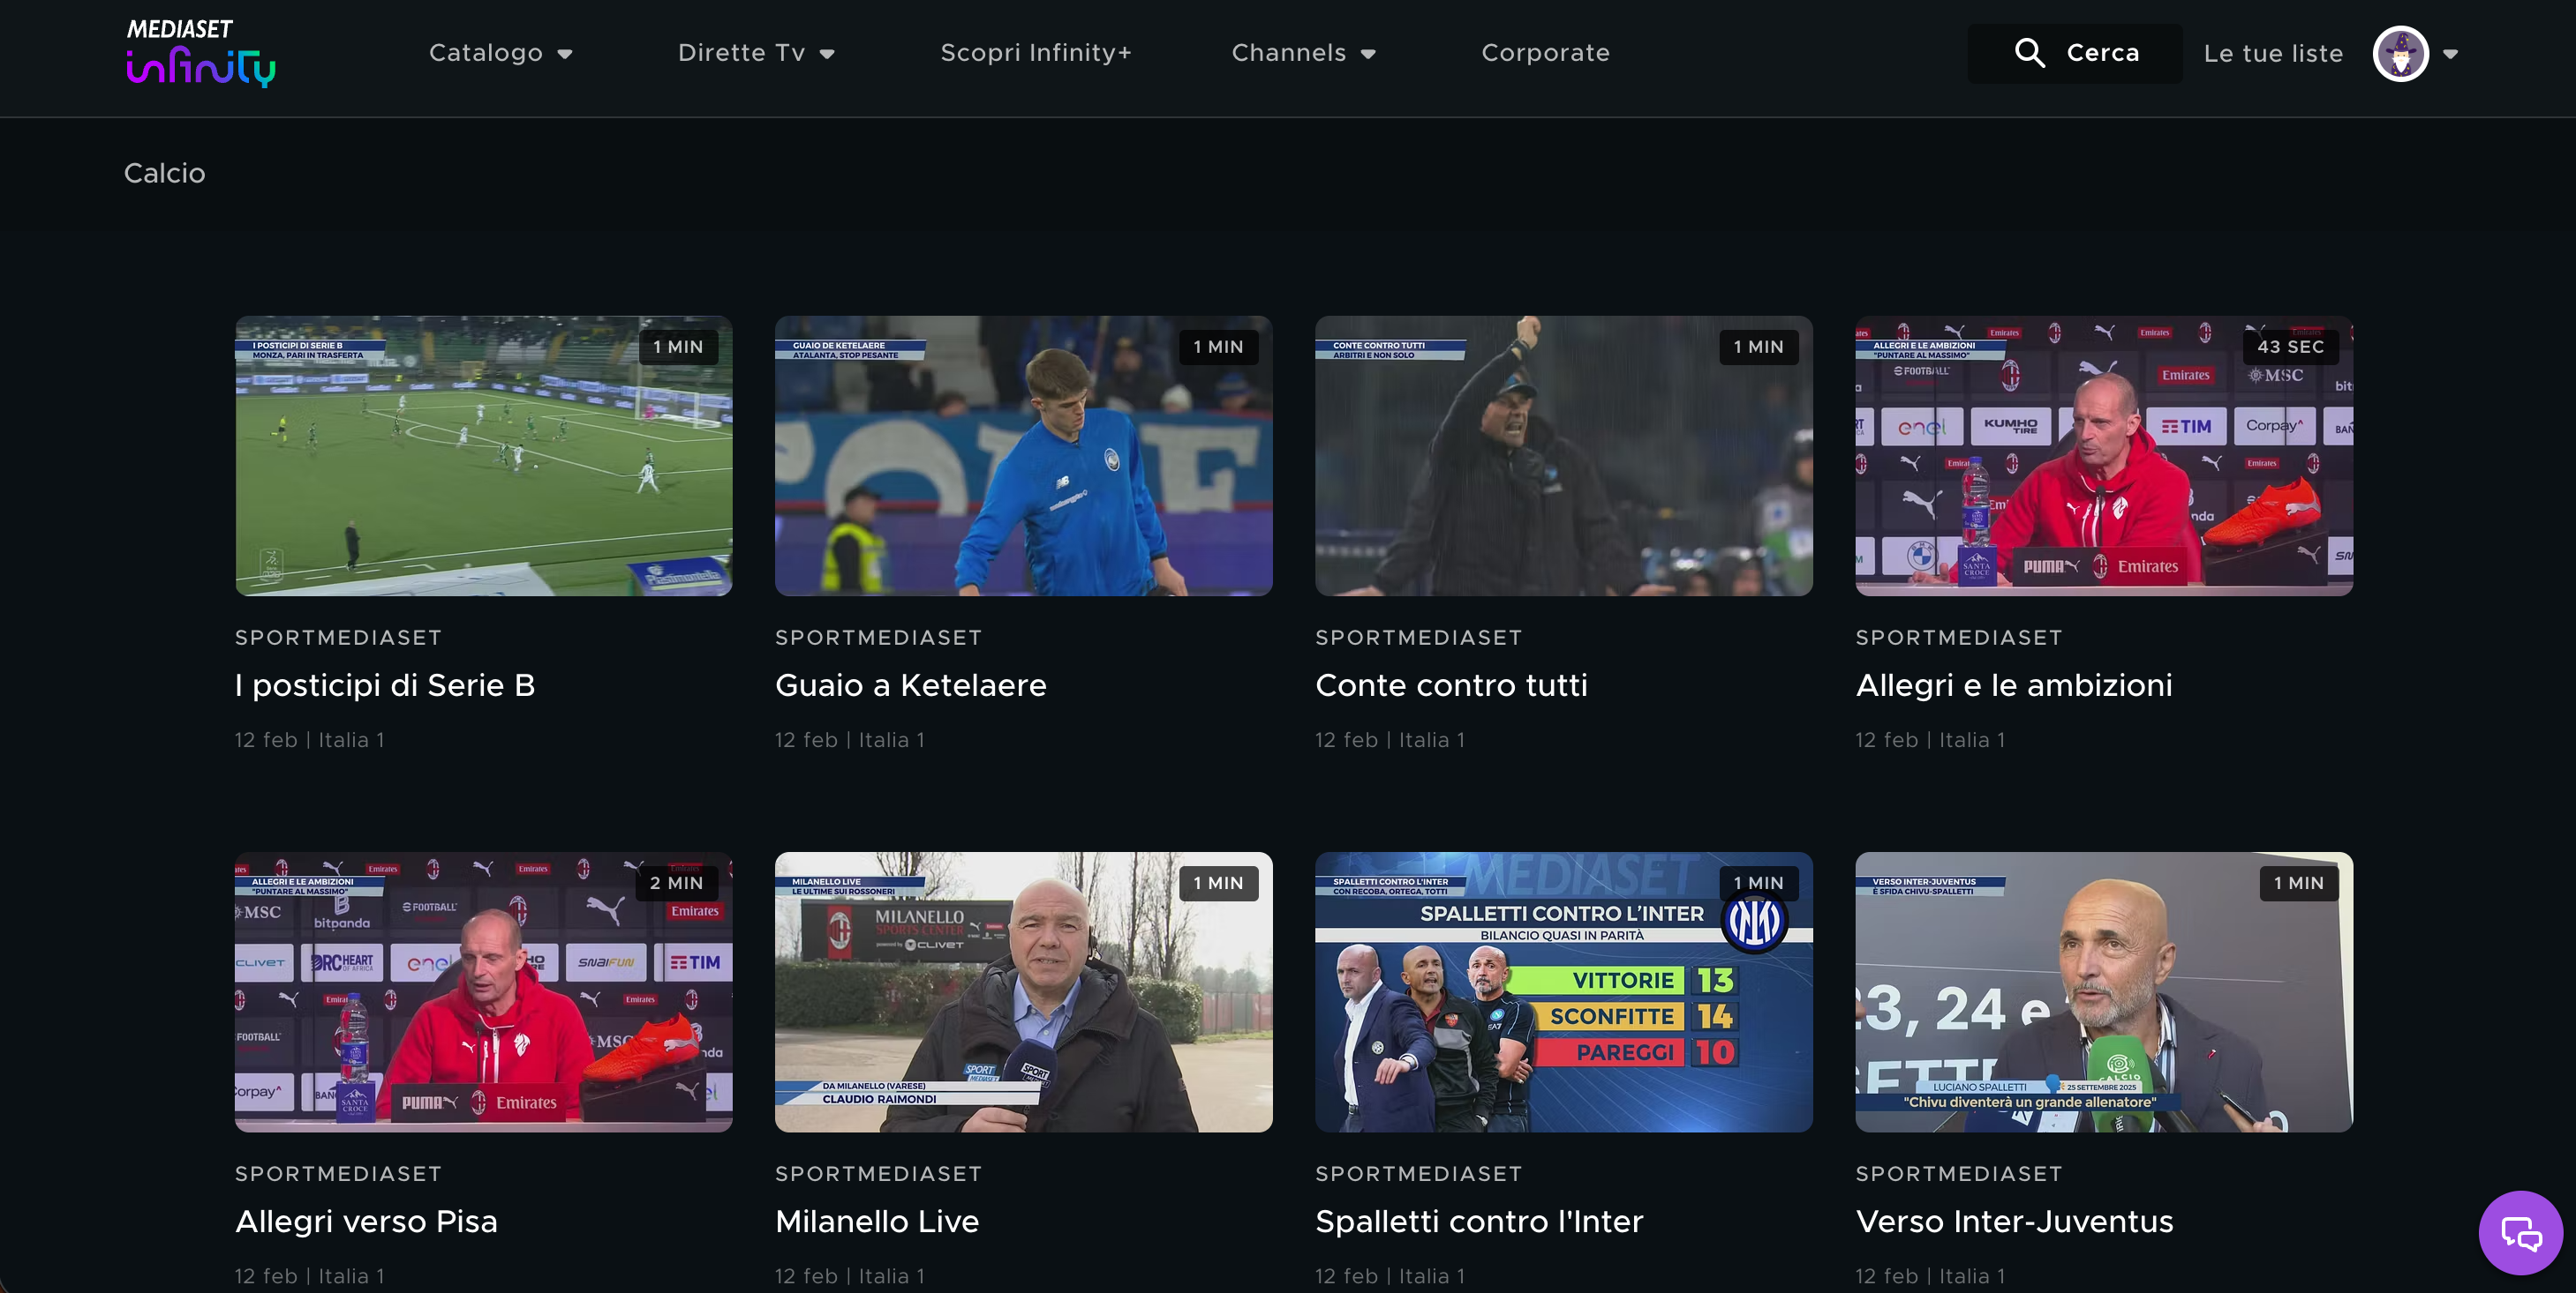This screenshot has height=1293, width=2576.
Task: Play the 'Allegri e le ambizioni' clip
Action: [2104, 457]
